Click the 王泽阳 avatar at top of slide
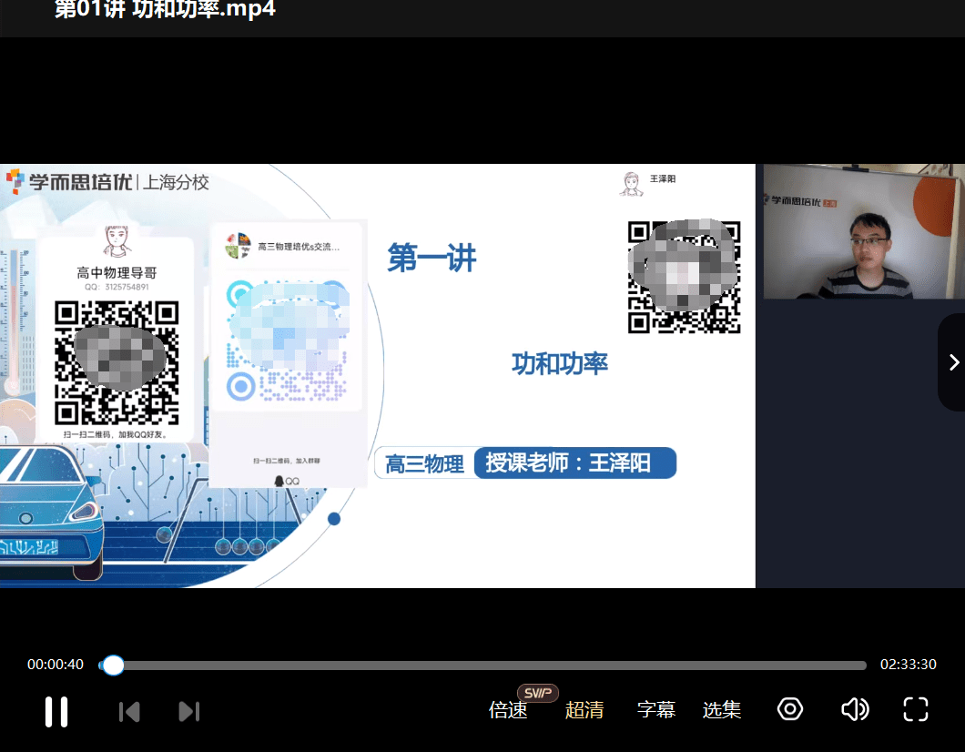 tap(632, 184)
